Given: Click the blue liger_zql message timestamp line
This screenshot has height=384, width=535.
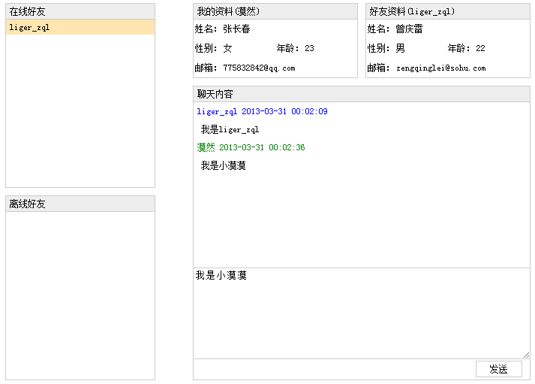Looking at the screenshot, I should [262, 111].
